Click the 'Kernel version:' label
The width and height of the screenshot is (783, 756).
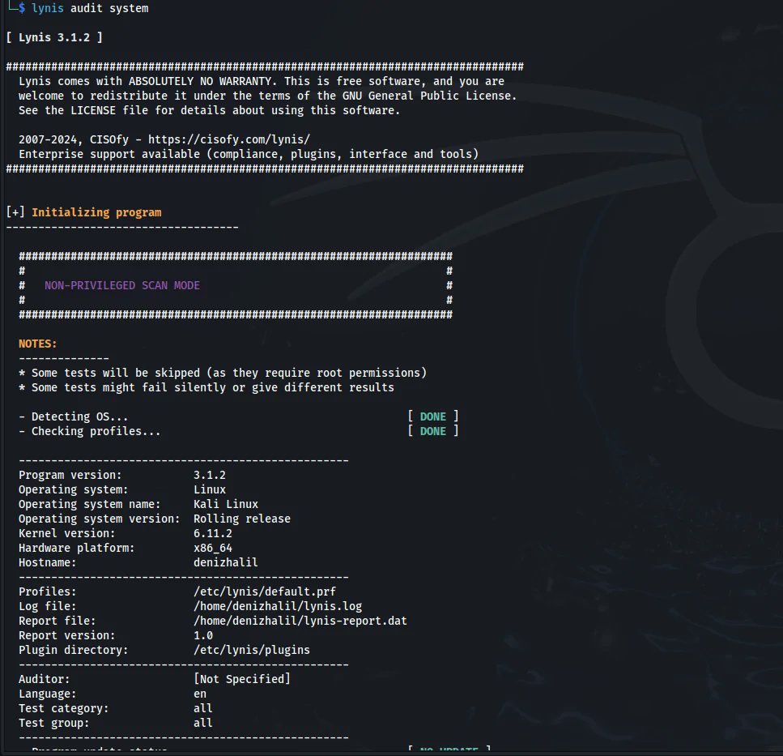67,533
